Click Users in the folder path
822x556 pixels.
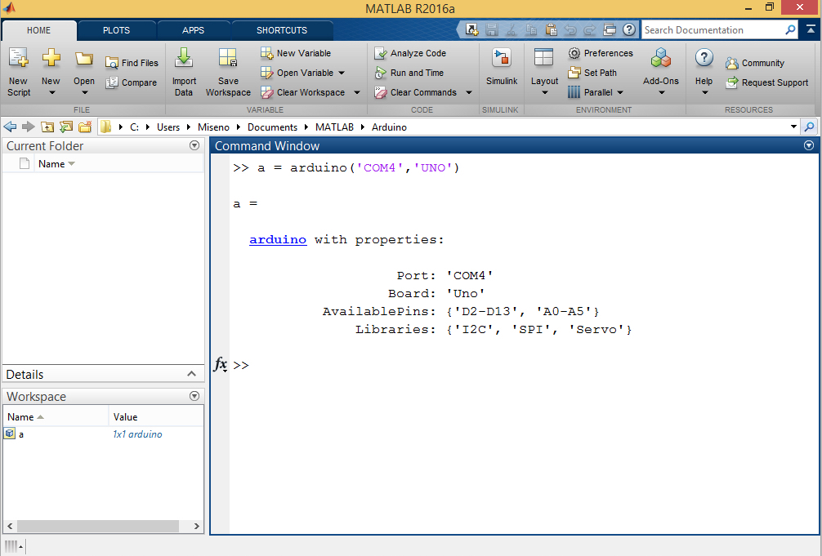click(168, 127)
